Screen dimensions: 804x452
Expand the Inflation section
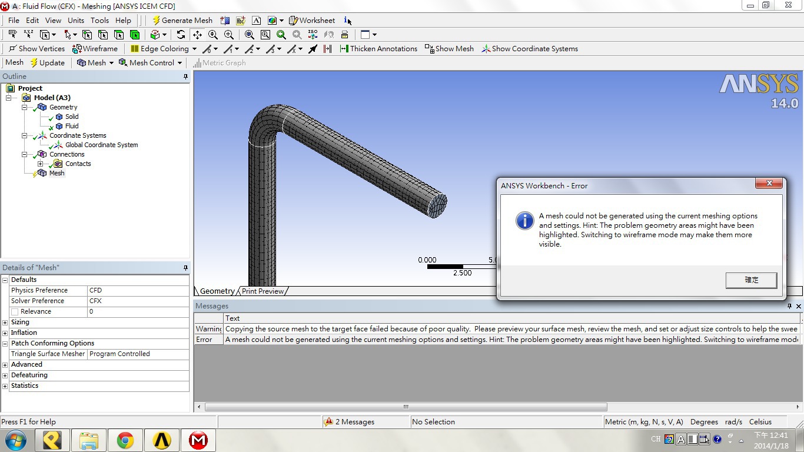5,333
